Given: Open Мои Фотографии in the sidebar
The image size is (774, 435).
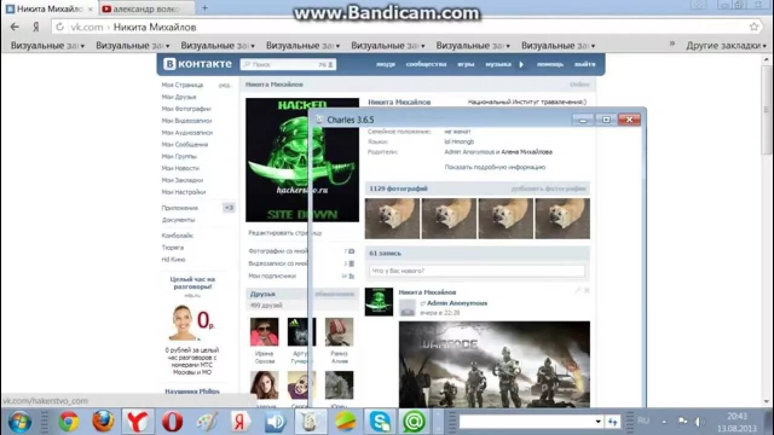Looking at the screenshot, I should click(186, 109).
